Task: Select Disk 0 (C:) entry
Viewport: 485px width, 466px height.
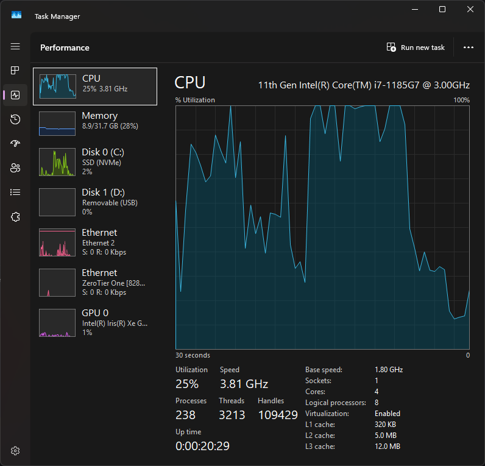Action: (x=95, y=161)
